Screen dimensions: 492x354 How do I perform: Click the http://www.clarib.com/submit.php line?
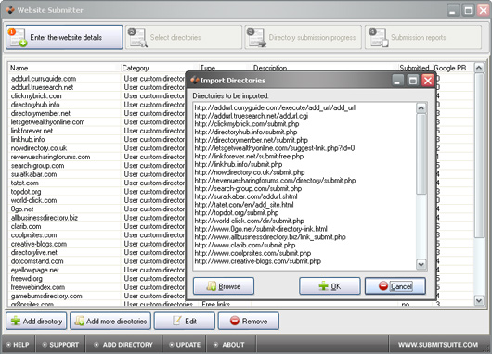coord(245,245)
